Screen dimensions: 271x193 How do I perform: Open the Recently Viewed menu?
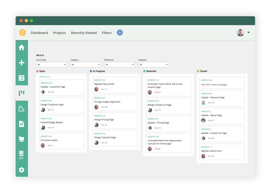pyautogui.click(x=84, y=33)
